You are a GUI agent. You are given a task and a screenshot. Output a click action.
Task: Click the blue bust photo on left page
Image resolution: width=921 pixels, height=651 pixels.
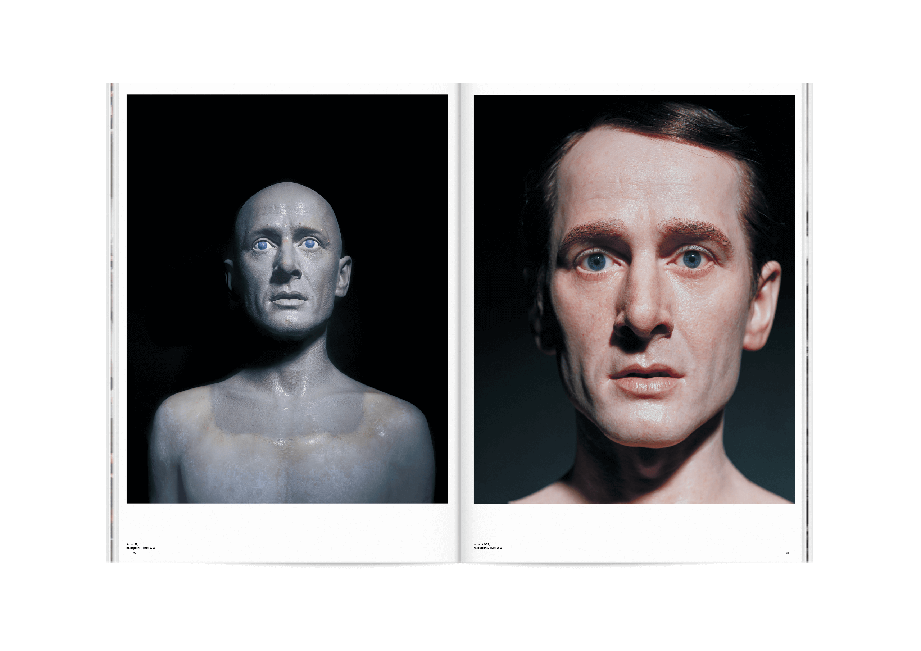(287, 299)
